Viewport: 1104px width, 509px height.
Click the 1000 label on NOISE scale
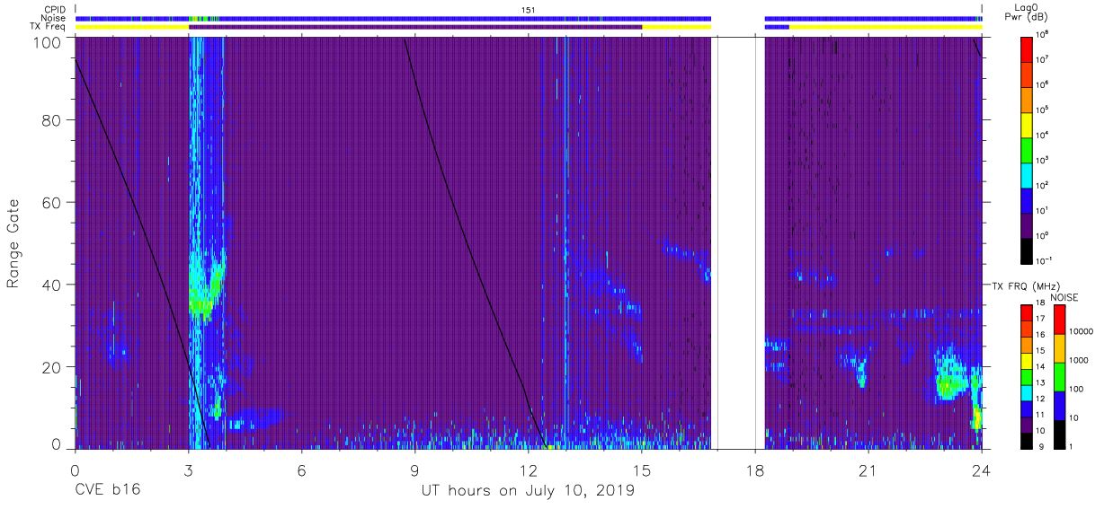(x=1080, y=361)
